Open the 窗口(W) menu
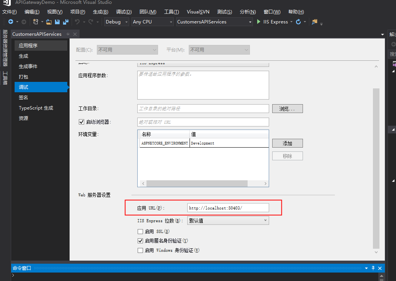Image resolution: width=396 pixels, height=281 pixels. [x=272, y=12]
